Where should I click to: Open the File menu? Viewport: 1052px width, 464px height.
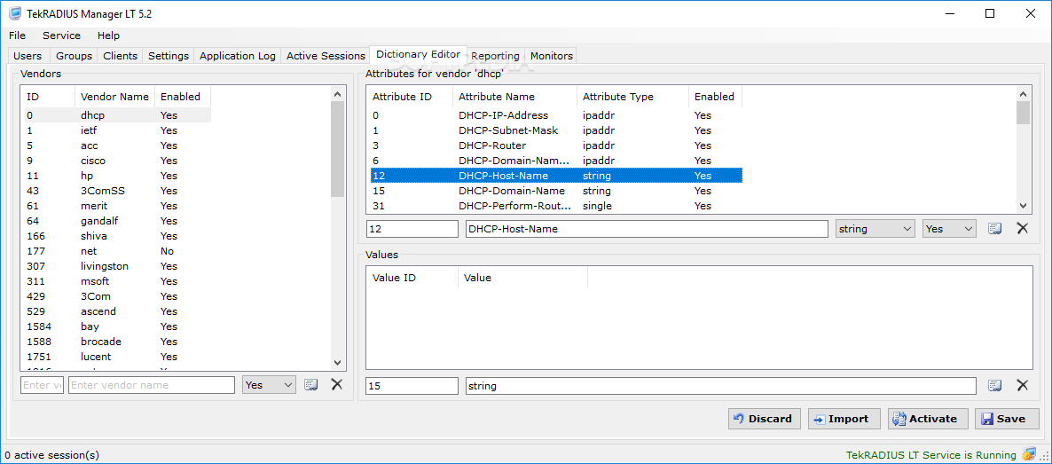18,35
